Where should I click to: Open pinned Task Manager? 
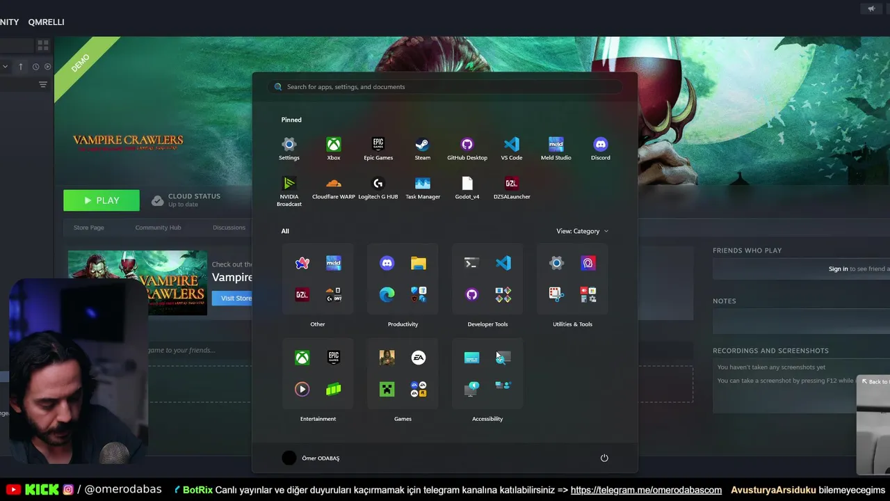pyautogui.click(x=423, y=188)
